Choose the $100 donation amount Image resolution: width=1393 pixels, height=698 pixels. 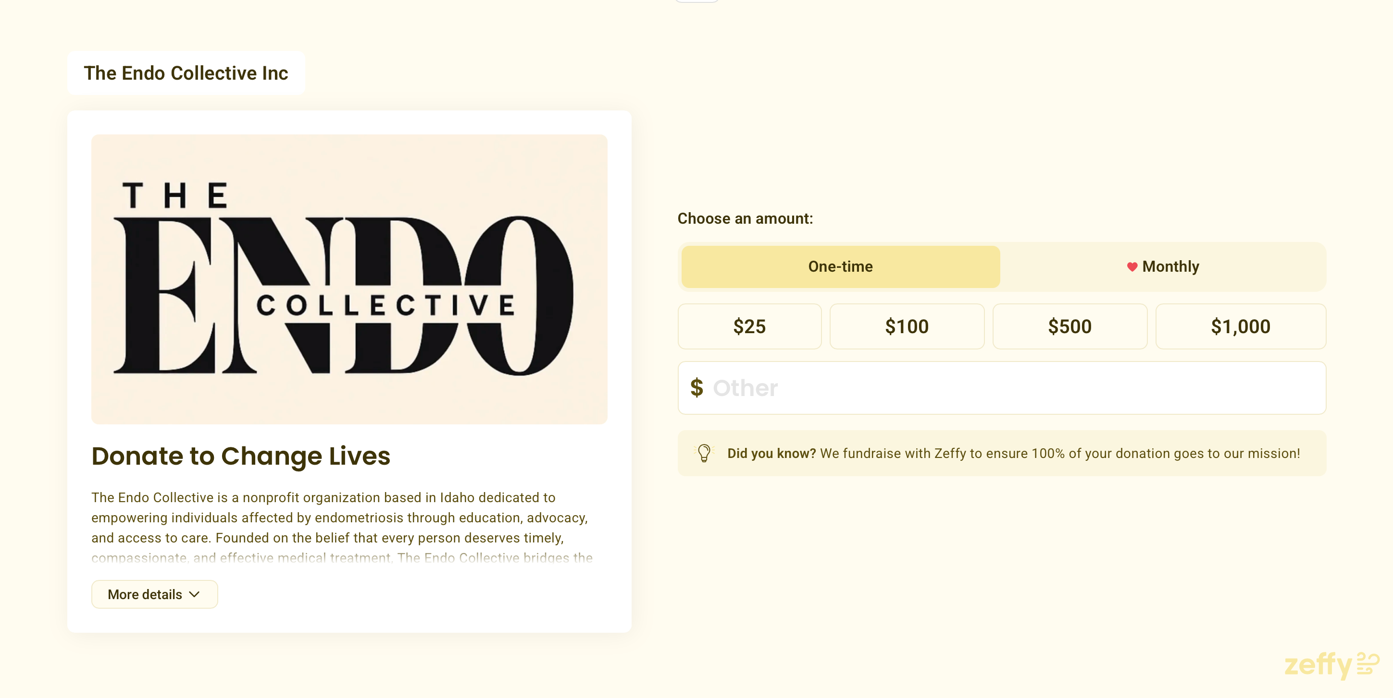(907, 326)
